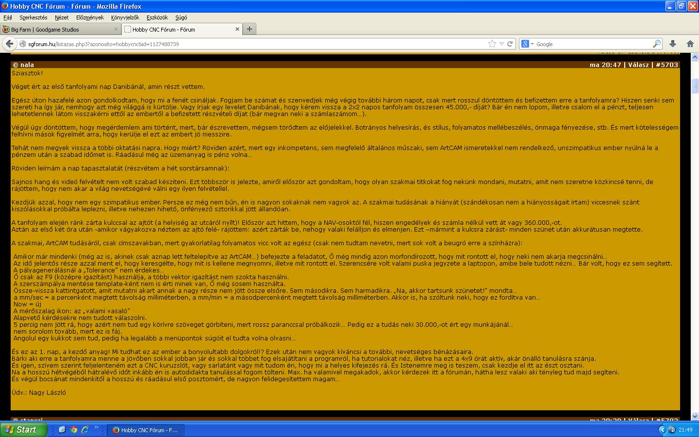Restore down the Firefox window
Image resolution: width=699 pixels, height=437 pixels.
682,6
